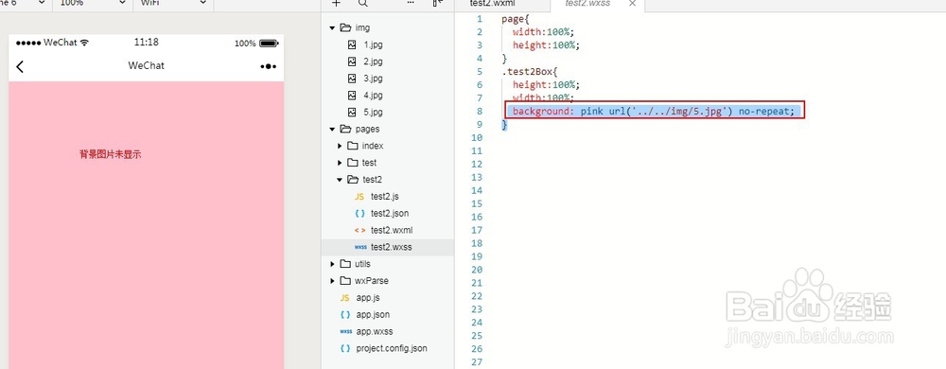Tap the back arrow in the simulator

[20, 66]
